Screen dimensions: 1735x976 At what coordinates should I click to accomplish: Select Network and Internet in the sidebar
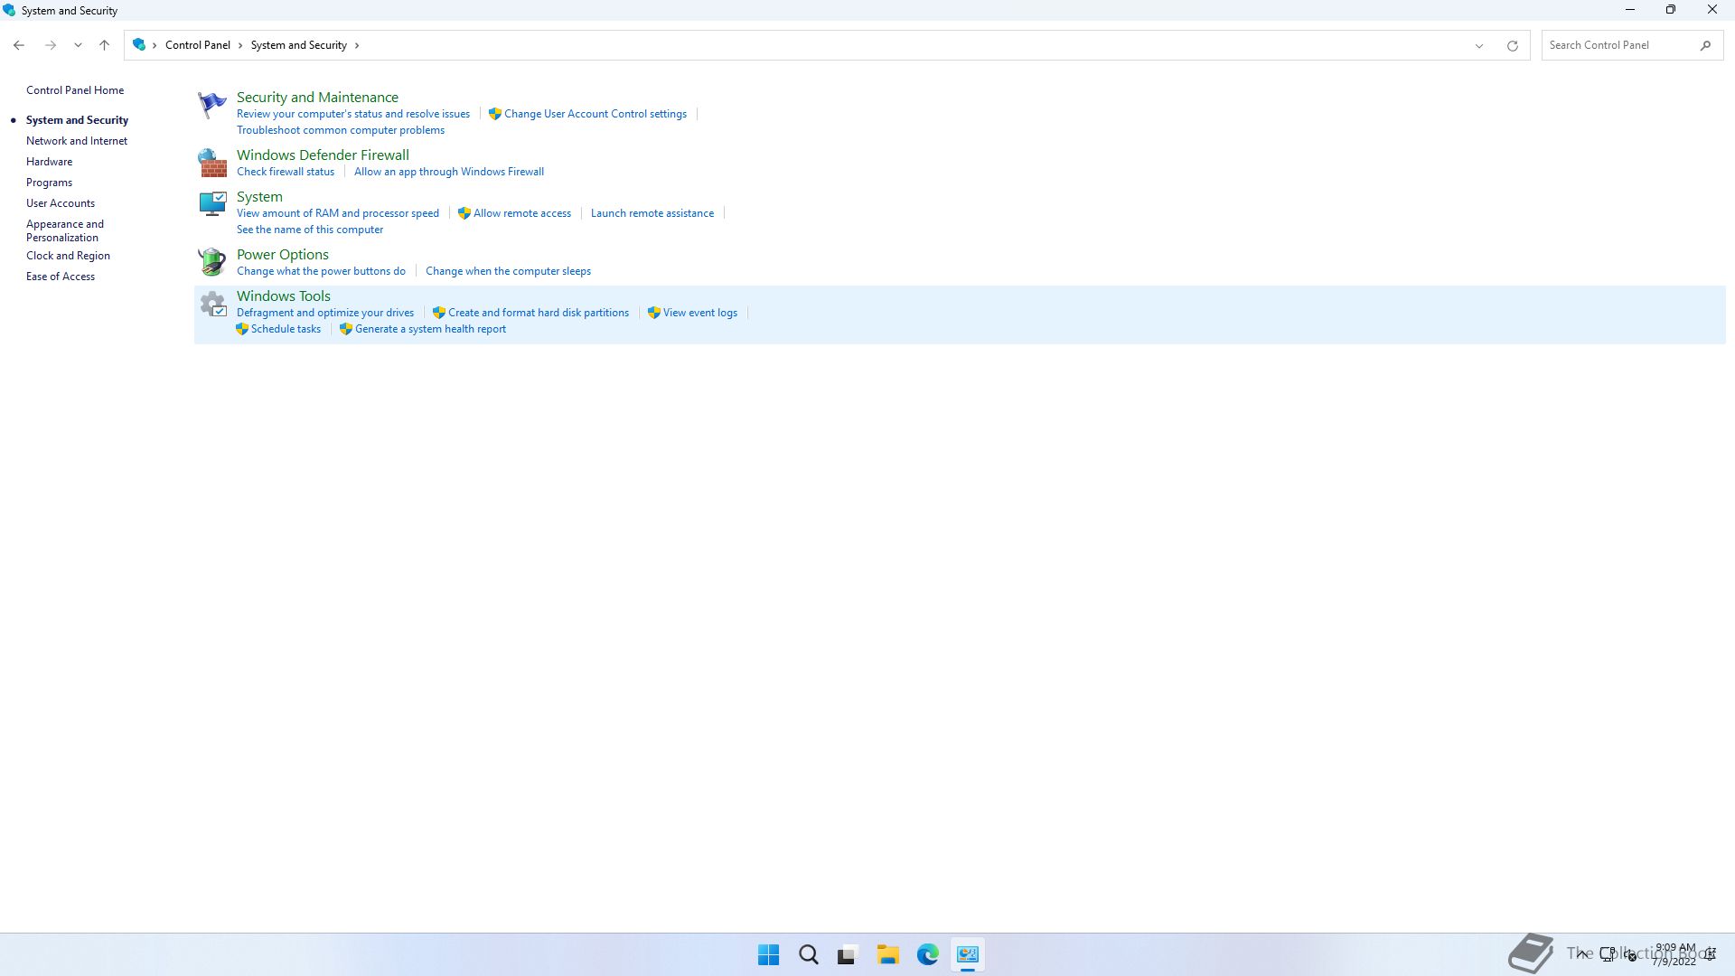[x=77, y=141]
